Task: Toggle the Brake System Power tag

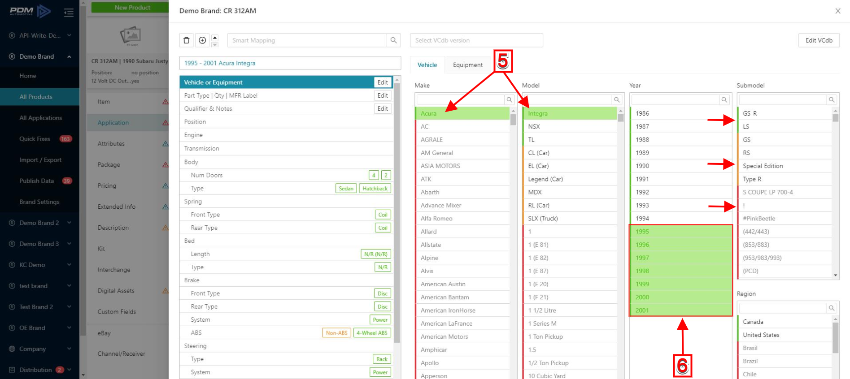Action: click(380, 320)
